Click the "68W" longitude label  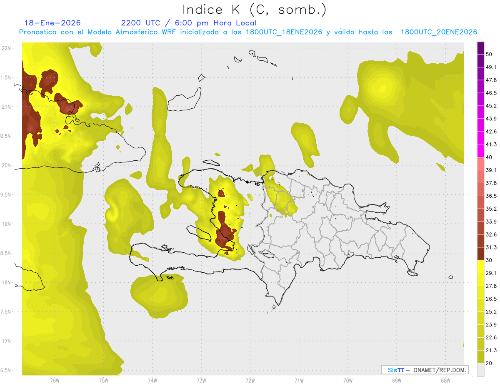tap(445, 381)
